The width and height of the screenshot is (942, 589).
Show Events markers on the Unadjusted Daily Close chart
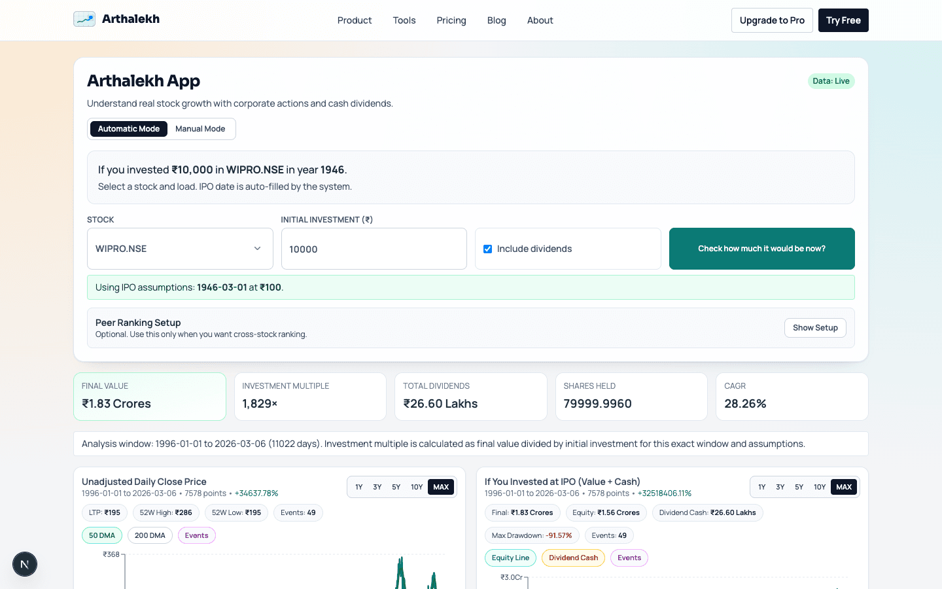pos(196,535)
